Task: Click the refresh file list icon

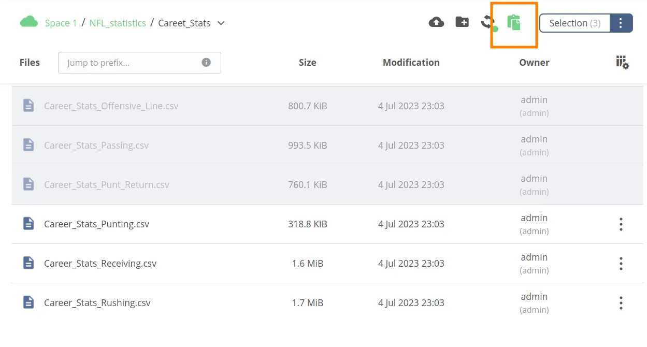Action: (x=487, y=22)
